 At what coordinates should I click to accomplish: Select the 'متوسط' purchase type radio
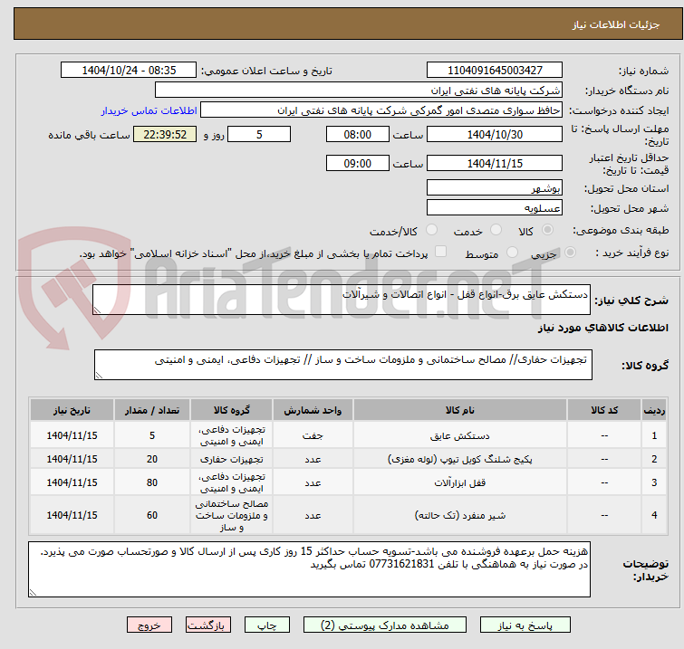(x=512, y=253)
